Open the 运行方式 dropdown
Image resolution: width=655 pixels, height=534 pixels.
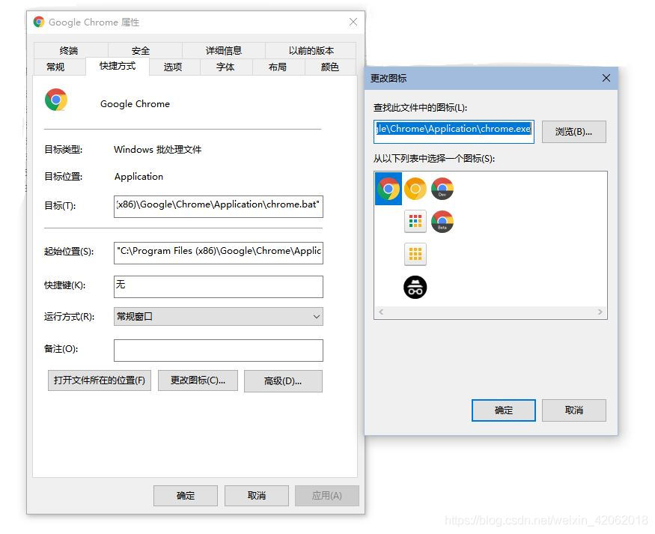click(218, 317)
